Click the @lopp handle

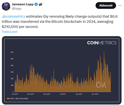point(17,8)
